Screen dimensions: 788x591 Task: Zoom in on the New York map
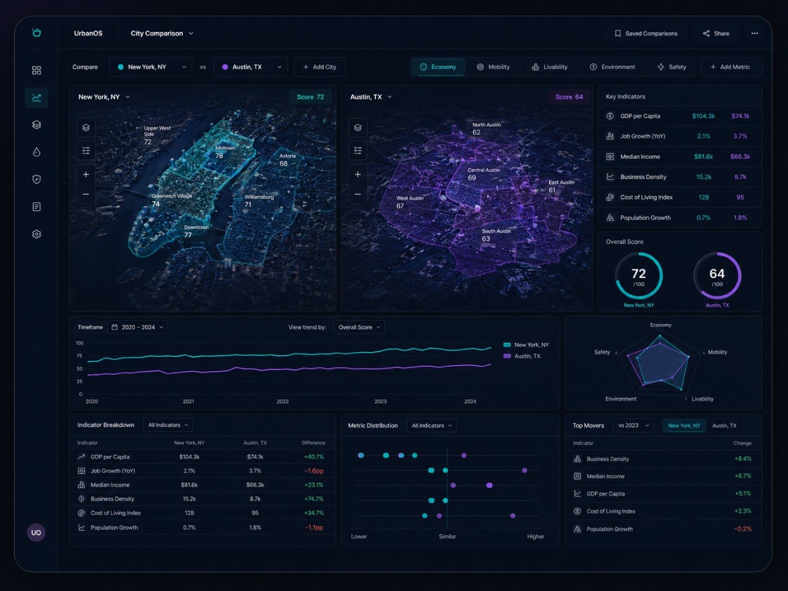pos(86,174)
